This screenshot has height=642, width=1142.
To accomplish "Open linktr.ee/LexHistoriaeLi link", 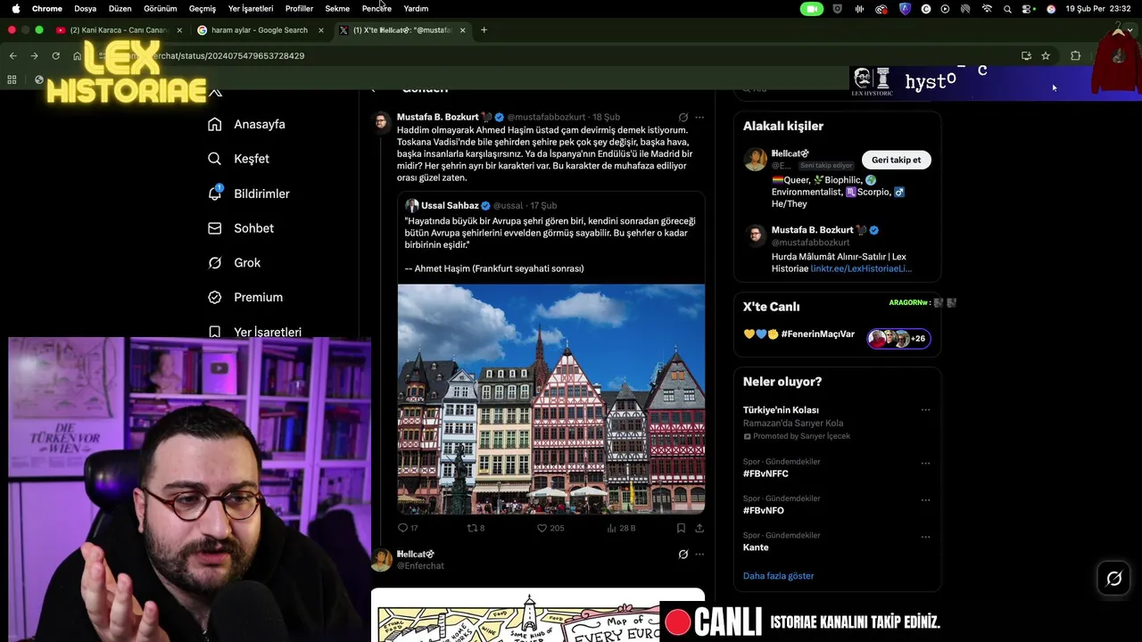I will 861,268.
